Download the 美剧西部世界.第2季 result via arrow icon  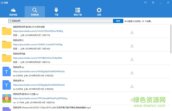click(x=132, y=32)
